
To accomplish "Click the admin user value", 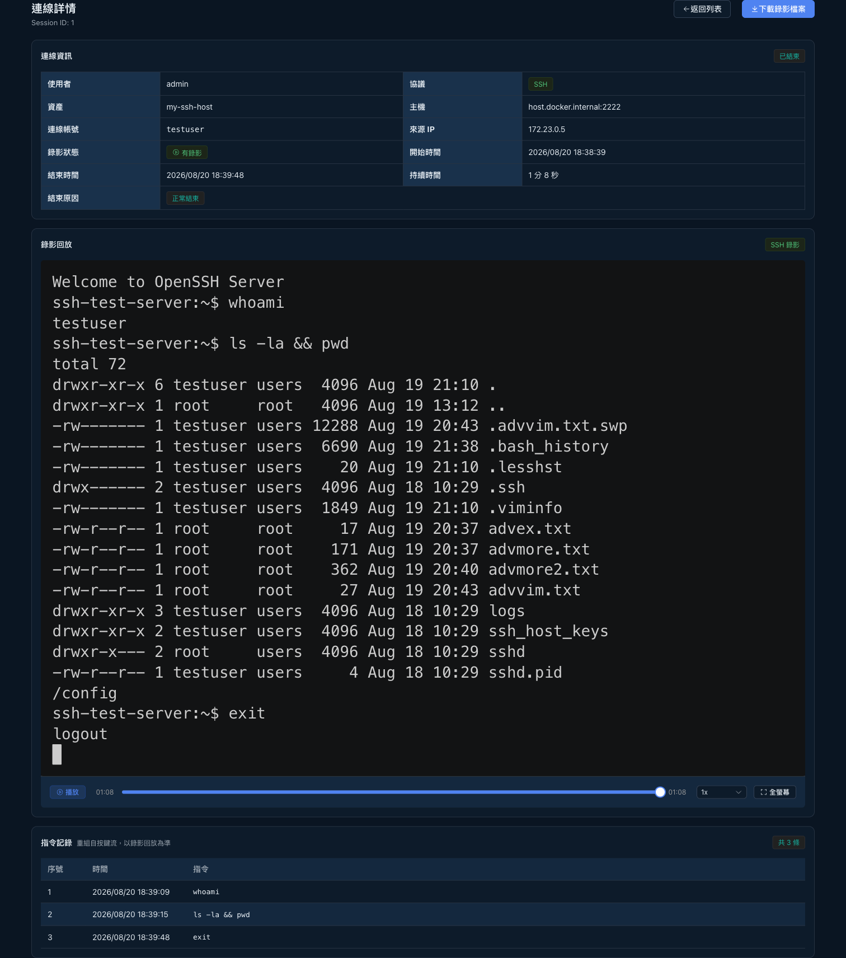I will click(177, 84).
